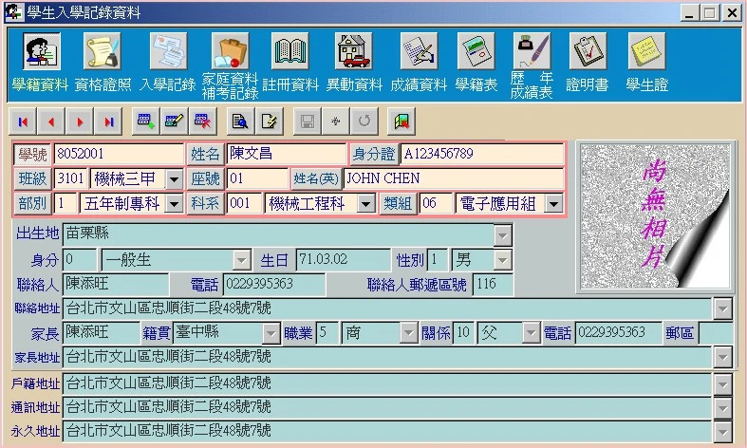Open the 證明書 clipboard icon
This screenshot has height=448, width=747.
(588, 51)
